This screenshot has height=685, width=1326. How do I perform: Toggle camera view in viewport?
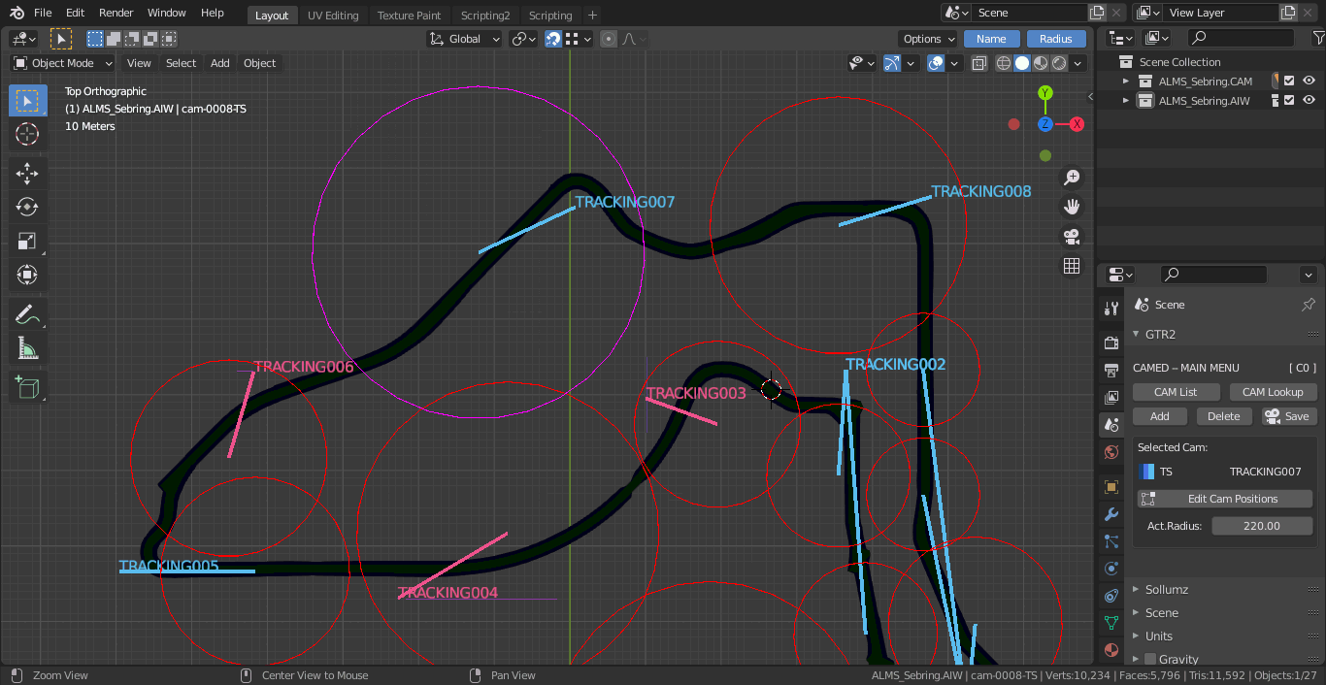pyautogui.click(x=1072, y=237)
